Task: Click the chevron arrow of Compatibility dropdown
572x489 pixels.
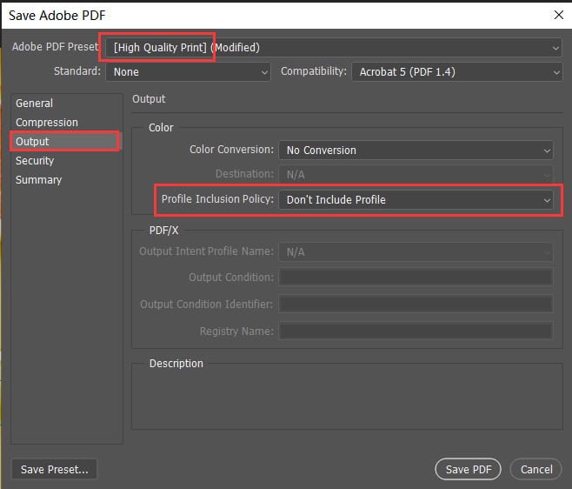Action: pos(556,72)
